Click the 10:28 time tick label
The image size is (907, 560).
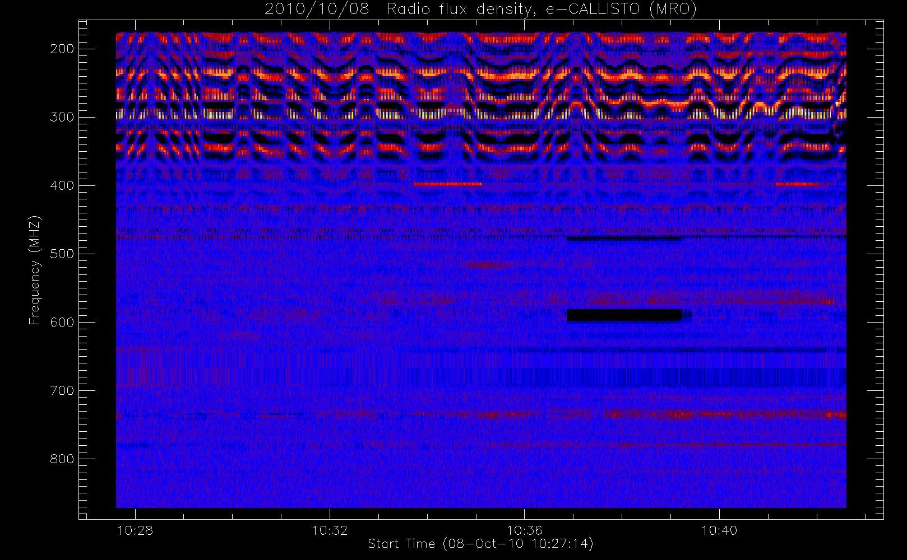coord(135,530)
